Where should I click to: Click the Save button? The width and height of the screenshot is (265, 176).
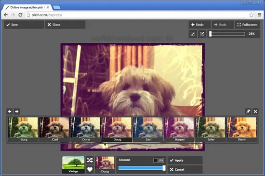click(24, 25)
